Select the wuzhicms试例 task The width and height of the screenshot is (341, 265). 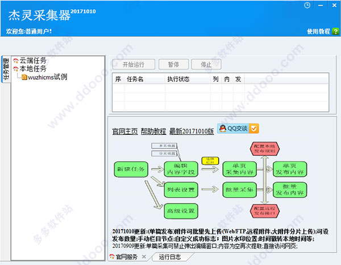pyautogui.click(x=47, y=77)
